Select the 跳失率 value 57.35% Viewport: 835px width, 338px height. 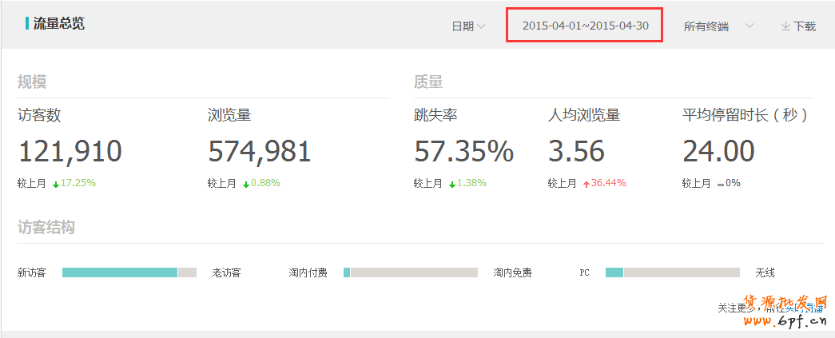click(463, 151)
